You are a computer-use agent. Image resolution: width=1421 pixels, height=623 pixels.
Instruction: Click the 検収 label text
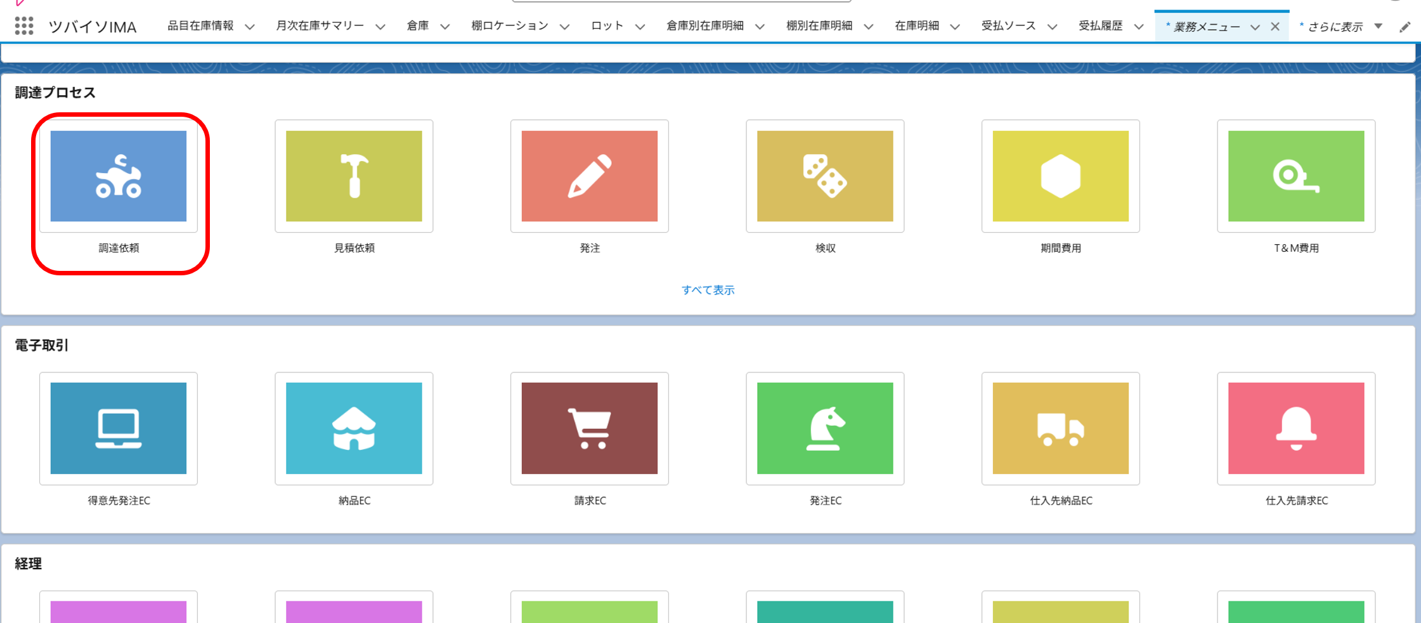tap(826, 248)
